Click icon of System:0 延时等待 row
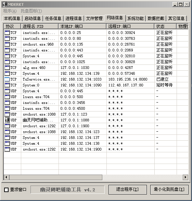 click(7, 85)
